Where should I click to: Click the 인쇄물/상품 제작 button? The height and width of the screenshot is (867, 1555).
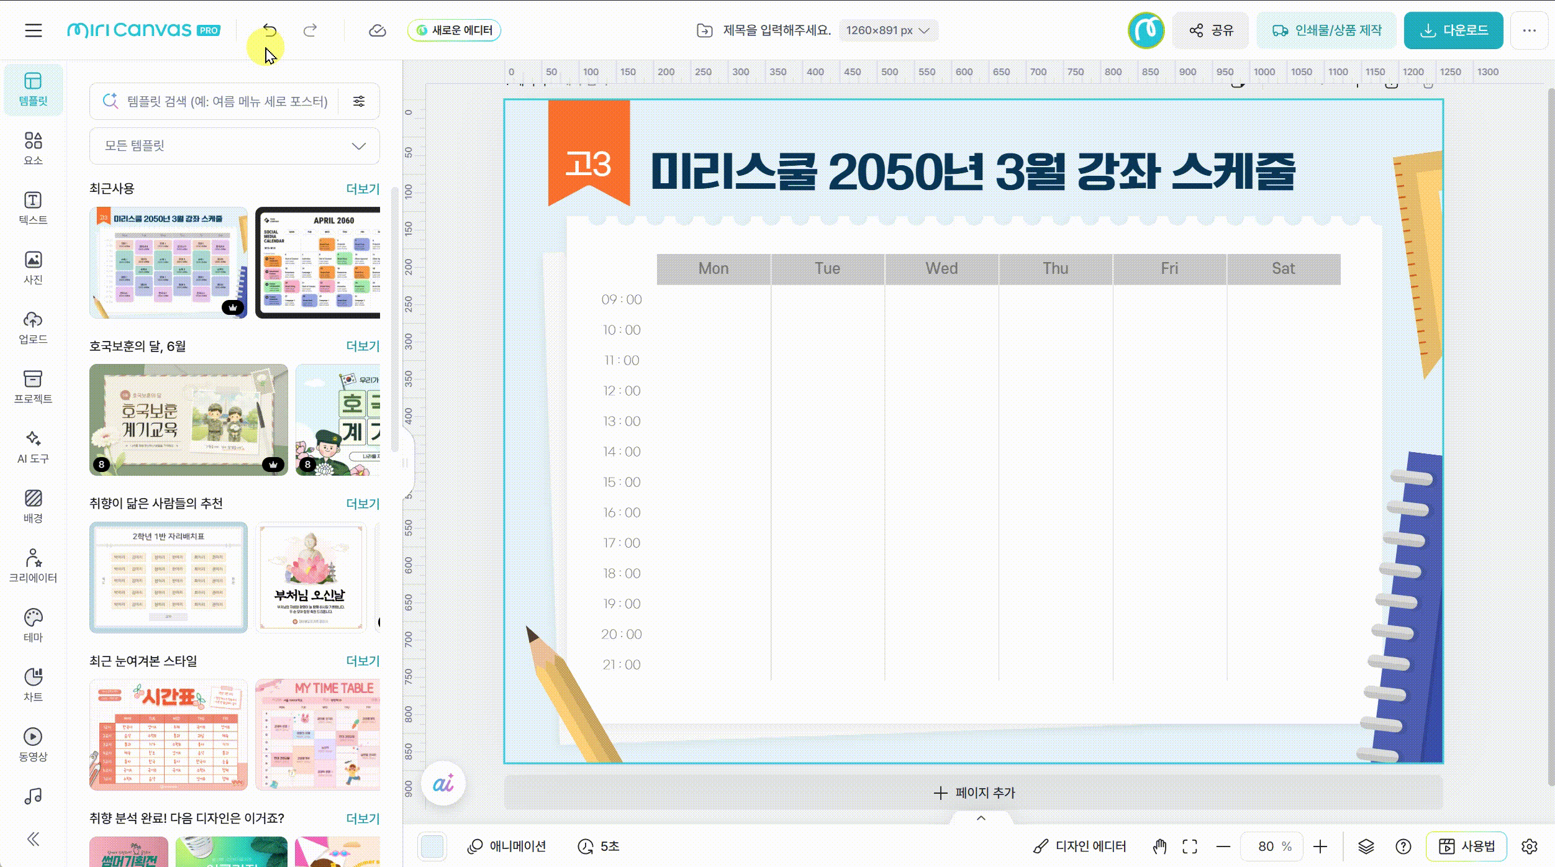tap(1326, 30)
